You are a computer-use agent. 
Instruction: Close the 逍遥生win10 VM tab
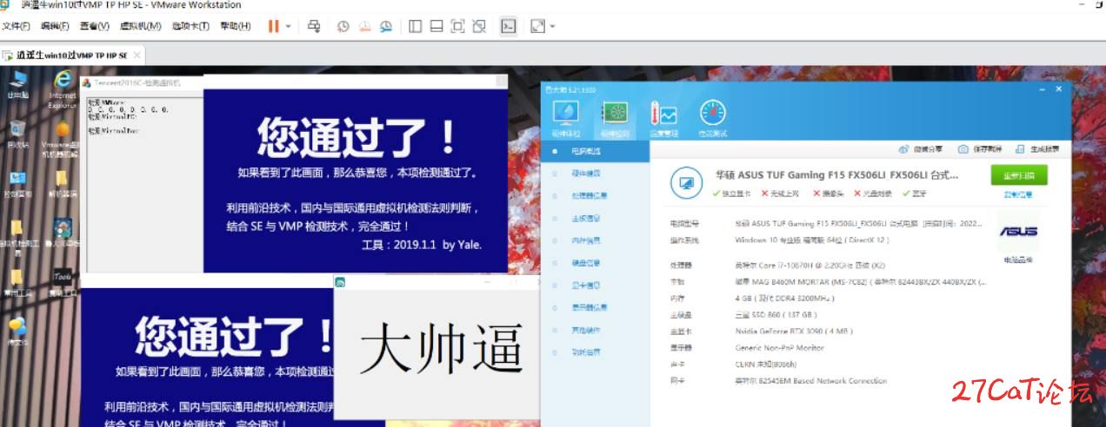137,55
